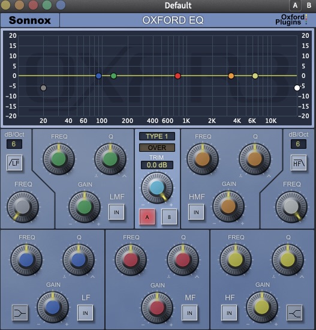Select the B setting button below trim
The height and width of the screenshot is (330, 316).
[x=169, y=217]
